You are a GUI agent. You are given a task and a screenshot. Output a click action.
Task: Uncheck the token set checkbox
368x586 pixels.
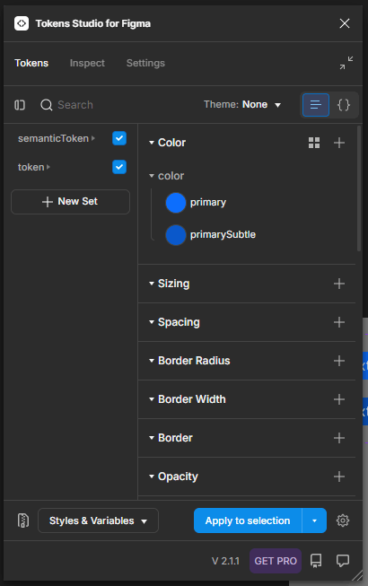119,167
